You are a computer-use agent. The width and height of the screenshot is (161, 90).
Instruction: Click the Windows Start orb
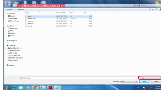(6, 88)
